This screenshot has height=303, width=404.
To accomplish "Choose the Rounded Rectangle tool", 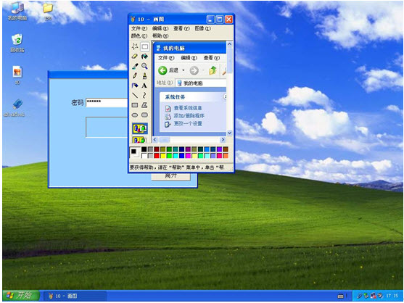I will (144, 115).
